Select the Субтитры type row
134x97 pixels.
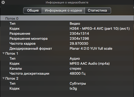[x=67, y=83]
